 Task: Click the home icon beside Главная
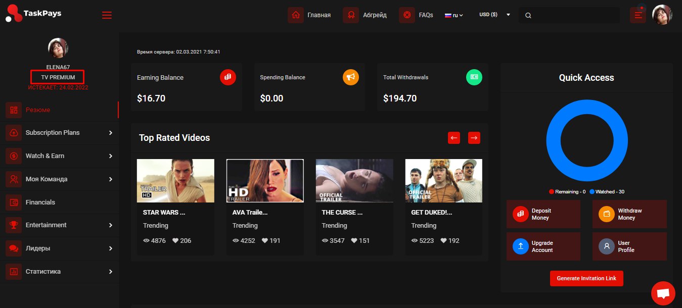pyautogui.click(x=296, y=15)
